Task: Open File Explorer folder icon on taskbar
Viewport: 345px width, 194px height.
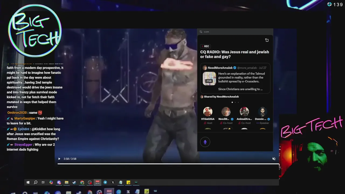Action: (x=67, y=182)
